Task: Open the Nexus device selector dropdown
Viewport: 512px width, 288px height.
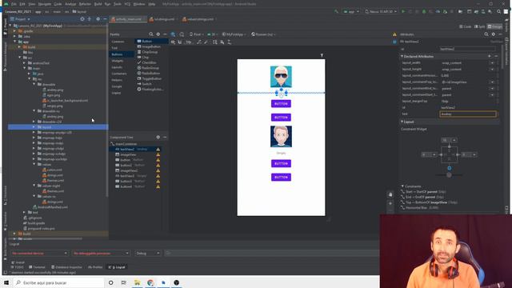Action: click(x=381, y=11)
